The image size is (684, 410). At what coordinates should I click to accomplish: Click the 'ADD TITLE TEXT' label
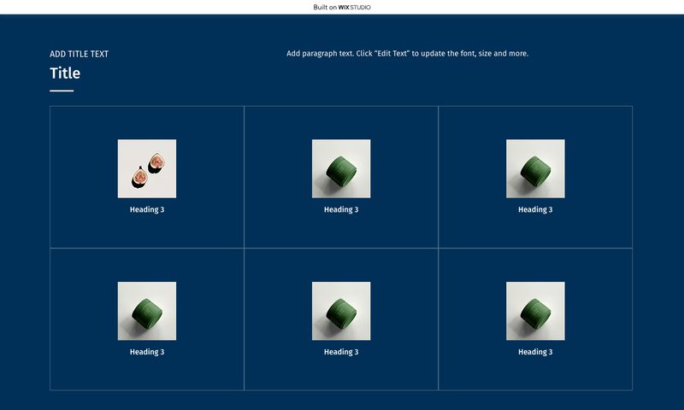pos(79,54)
